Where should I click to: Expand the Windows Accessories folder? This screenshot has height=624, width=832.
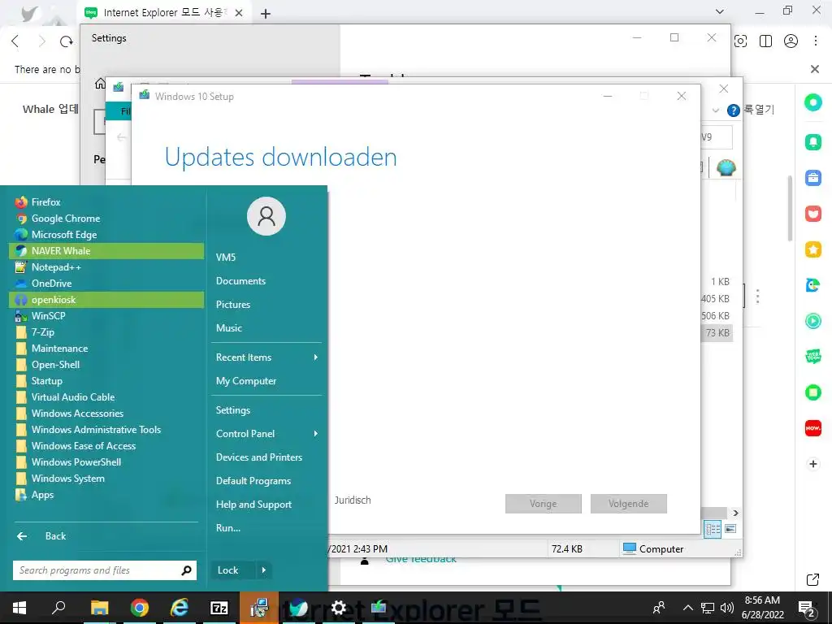pyautogui.click(x=106, y=414)
